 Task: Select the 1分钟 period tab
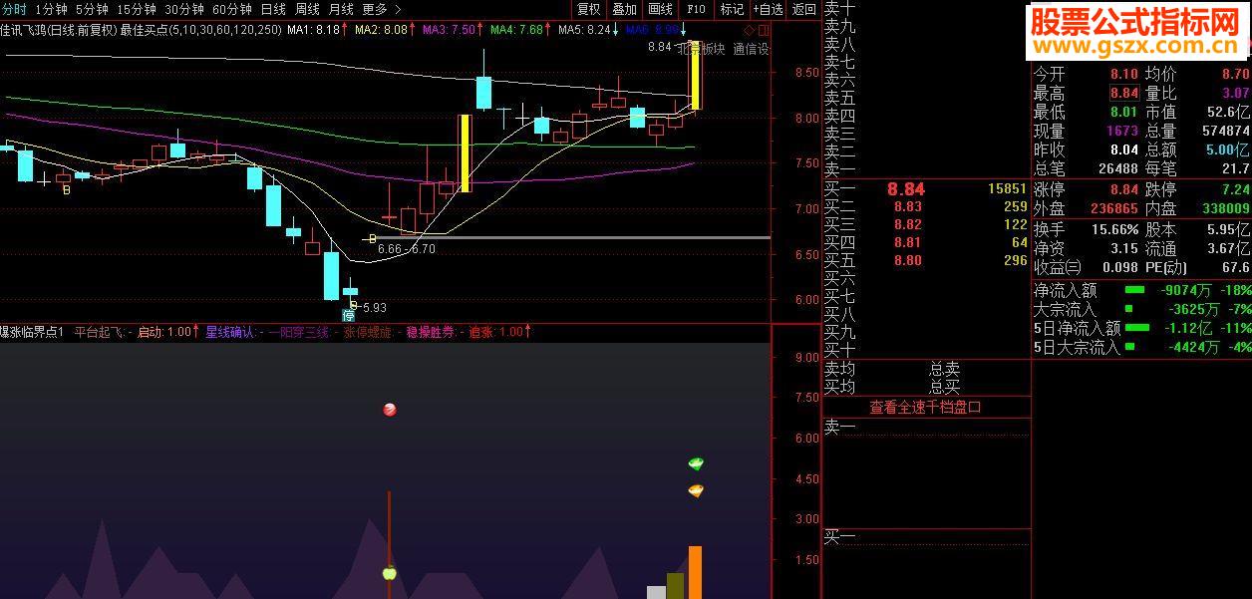coord(50,9)
